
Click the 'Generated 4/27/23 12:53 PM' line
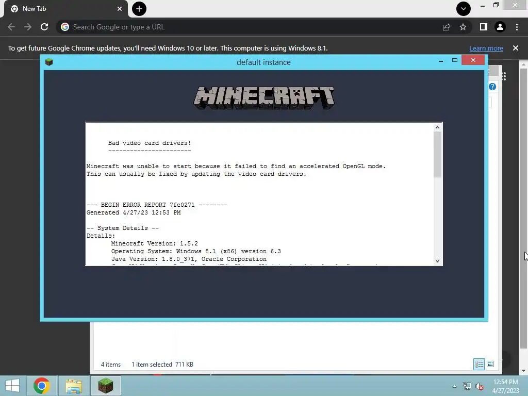click(x=134, y=212)
